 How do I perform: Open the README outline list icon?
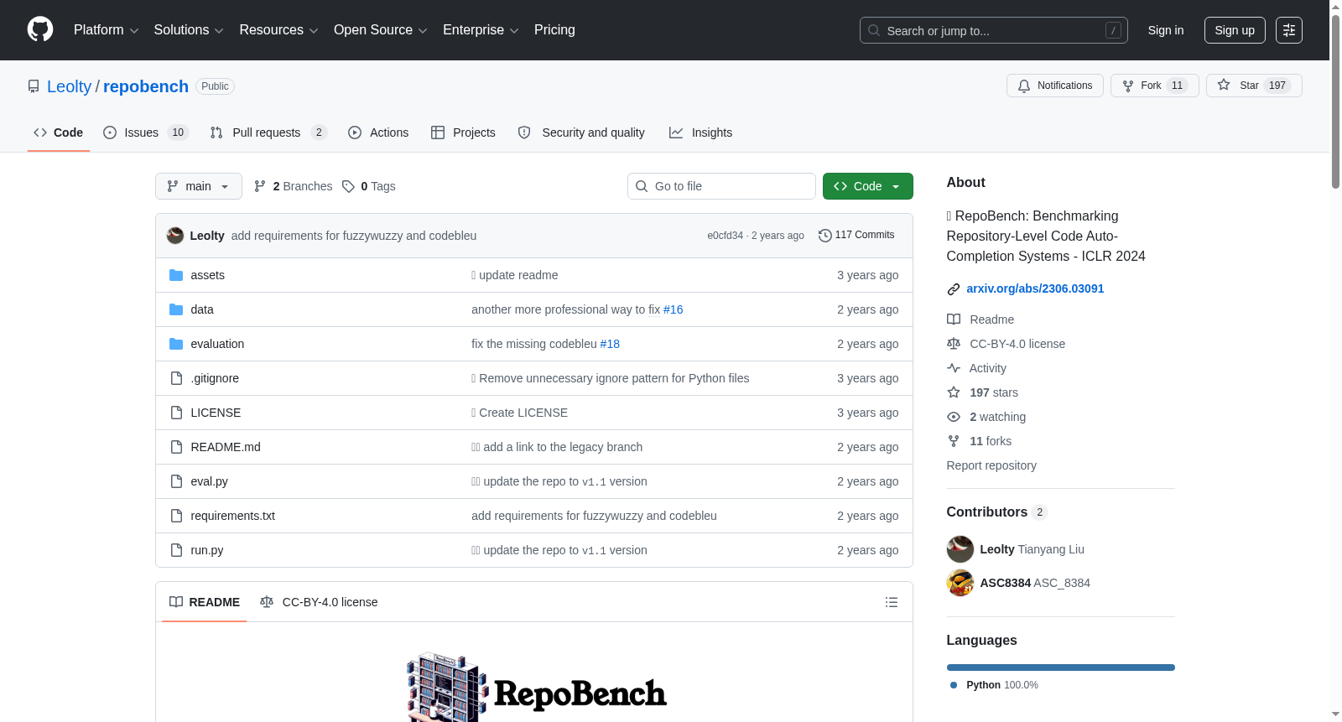pos(892,602)
